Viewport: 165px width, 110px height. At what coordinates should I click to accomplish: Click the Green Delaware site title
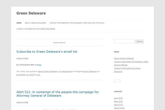(x=31, y=13)
